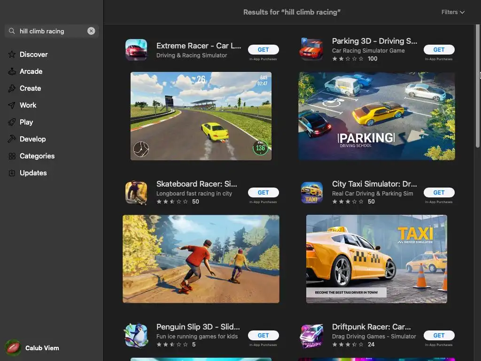Get the Penguin Slip 3D app
Image resolution: width=481 pixels, height=361 pixels.
click(x=263, y=336)
